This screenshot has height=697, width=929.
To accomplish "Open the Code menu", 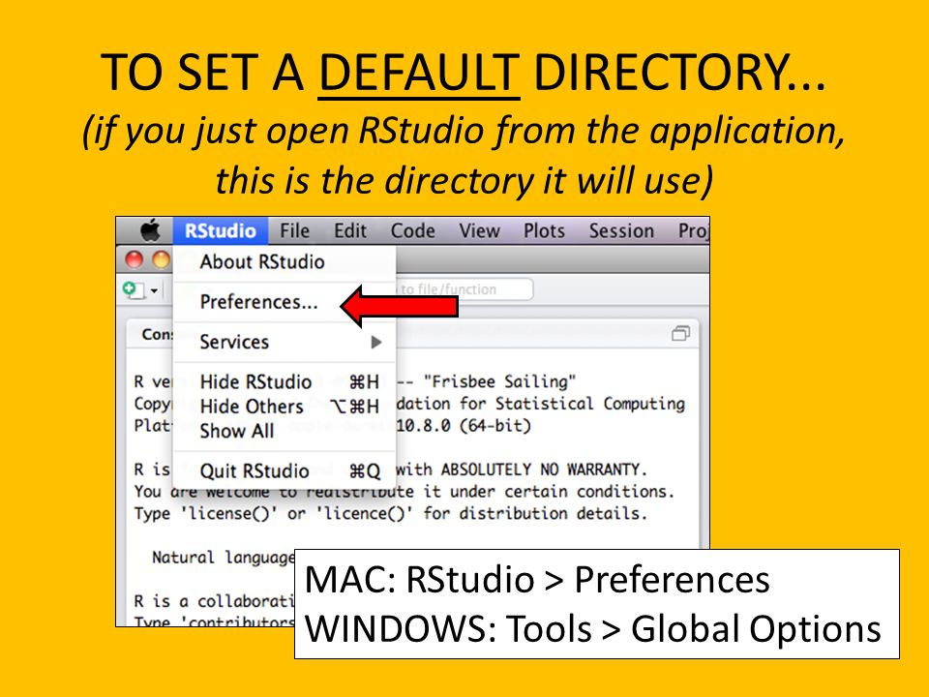I will [x=413, y=230].
